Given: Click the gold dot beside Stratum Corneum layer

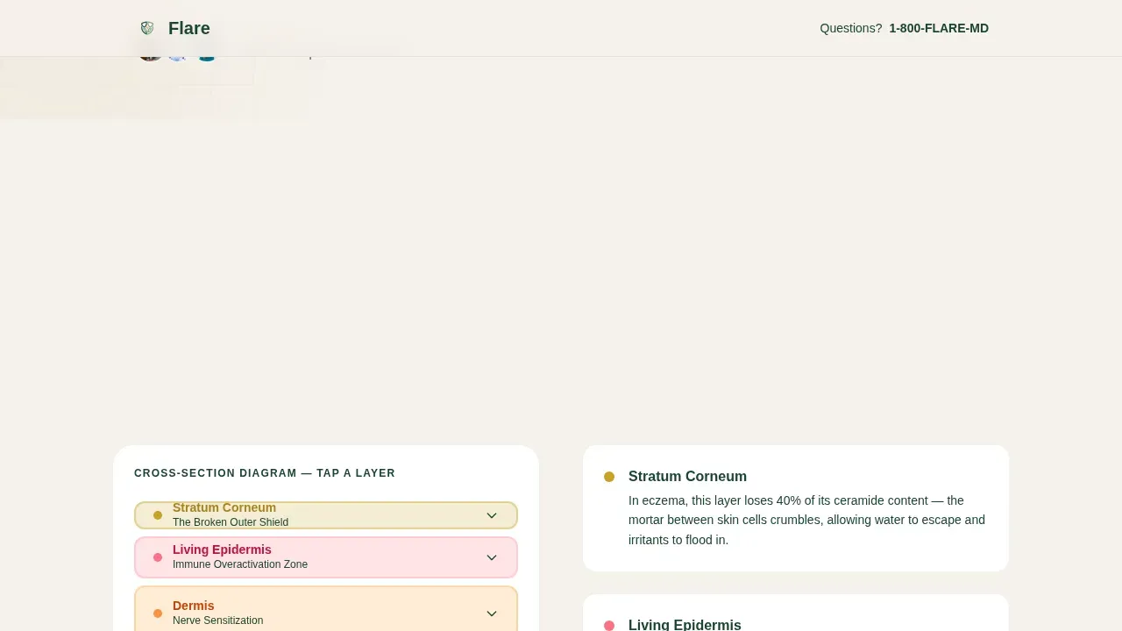Looking at the screenshot, I should coord(158,515).
